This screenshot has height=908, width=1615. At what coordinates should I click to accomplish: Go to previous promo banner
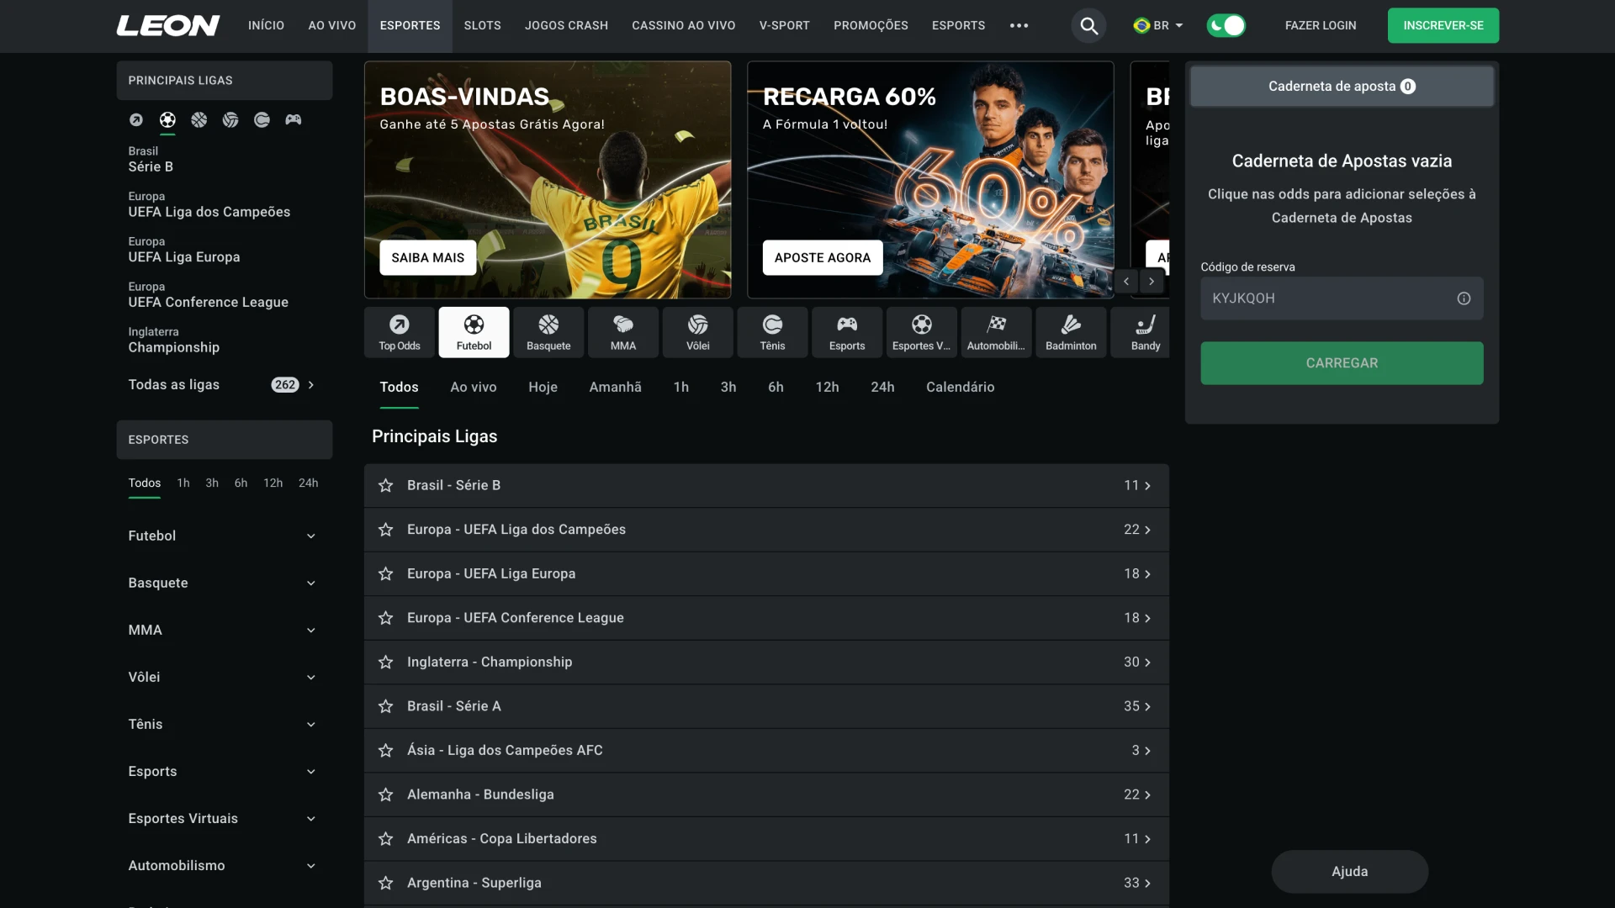1126,282
